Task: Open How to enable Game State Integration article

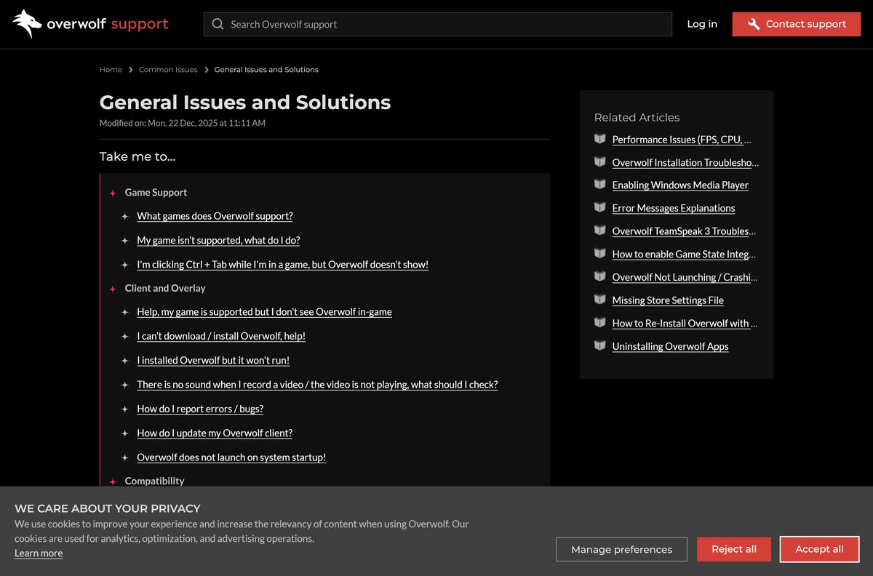Action: click(684, 255)
